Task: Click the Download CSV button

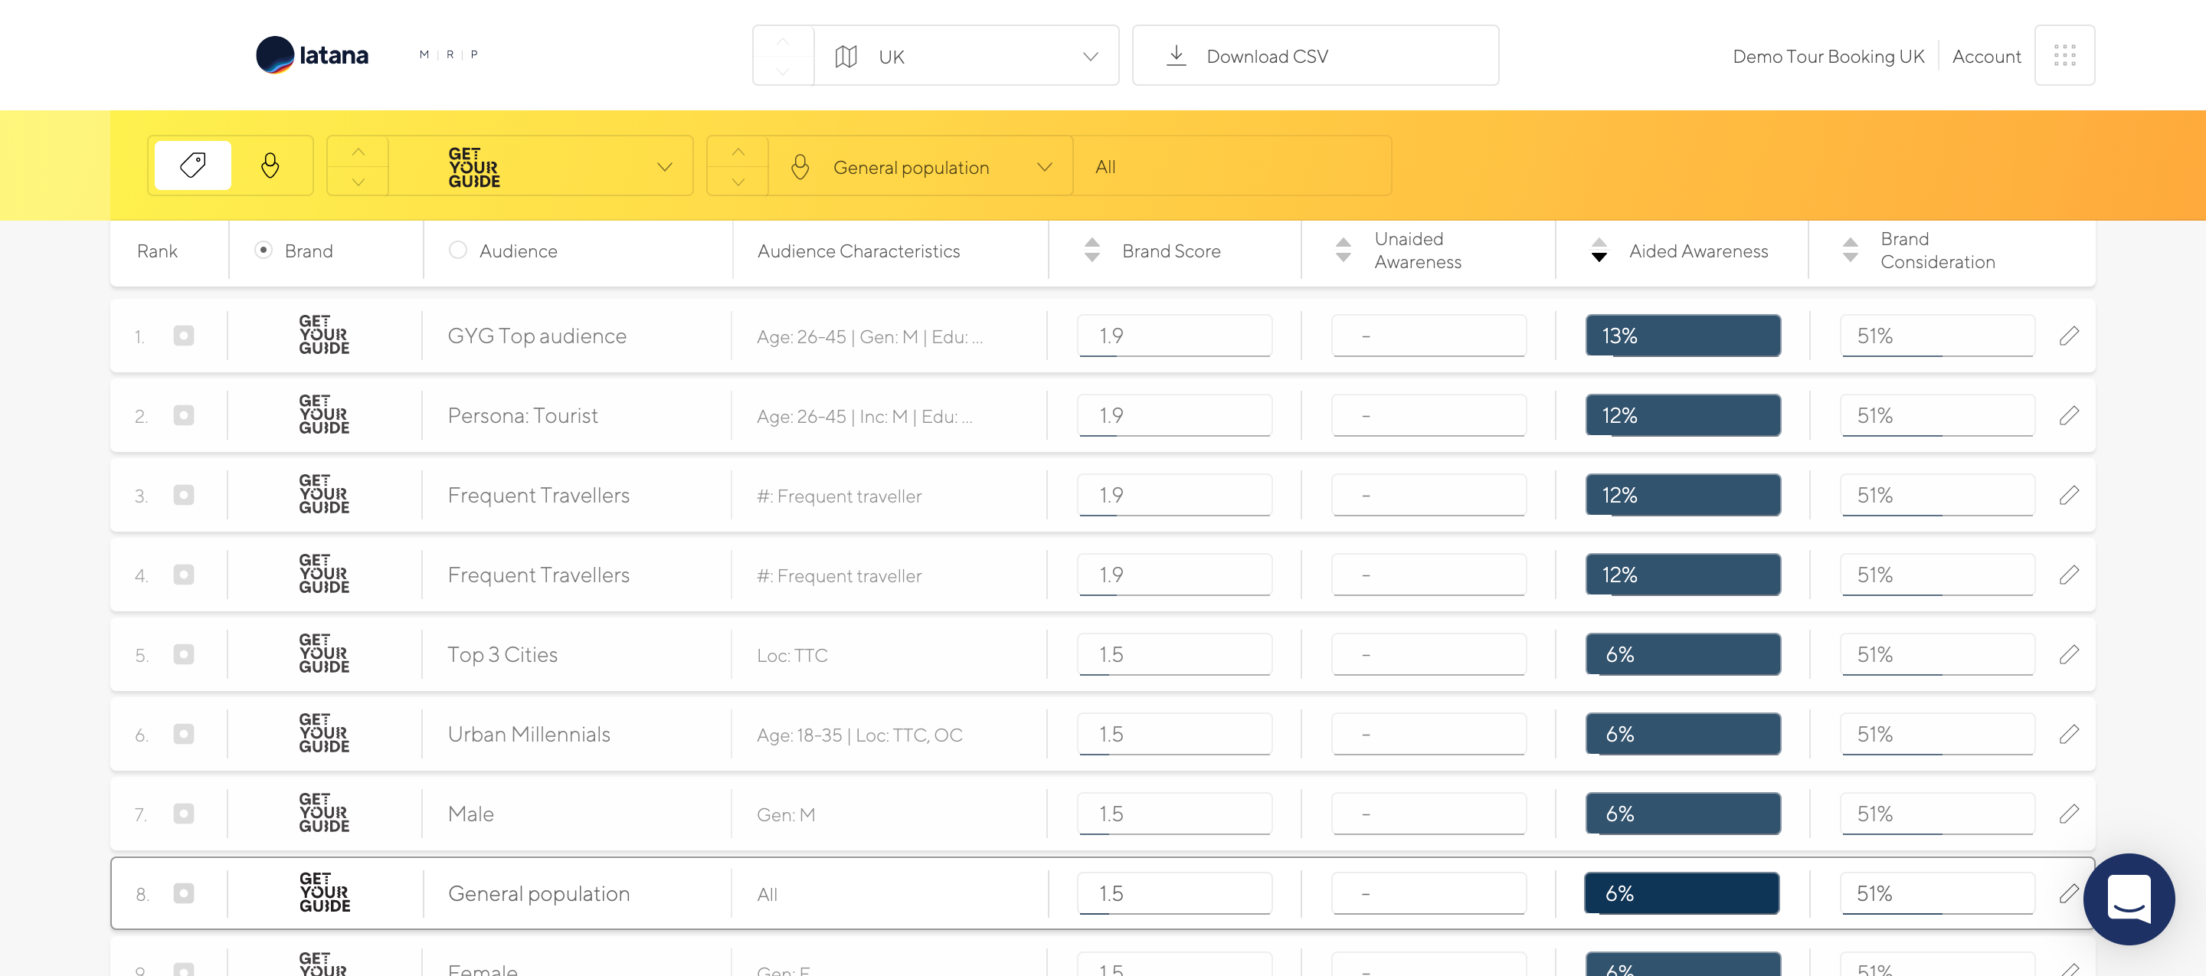Action: click(1315, 56)
